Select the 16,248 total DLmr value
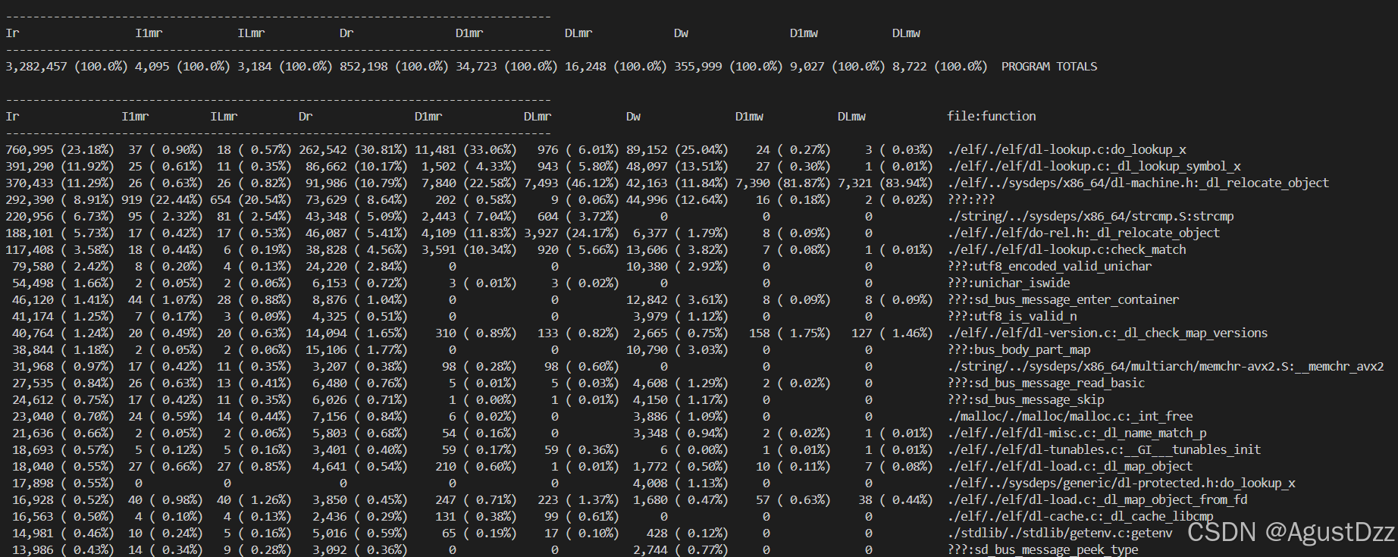 pos(585,67)
